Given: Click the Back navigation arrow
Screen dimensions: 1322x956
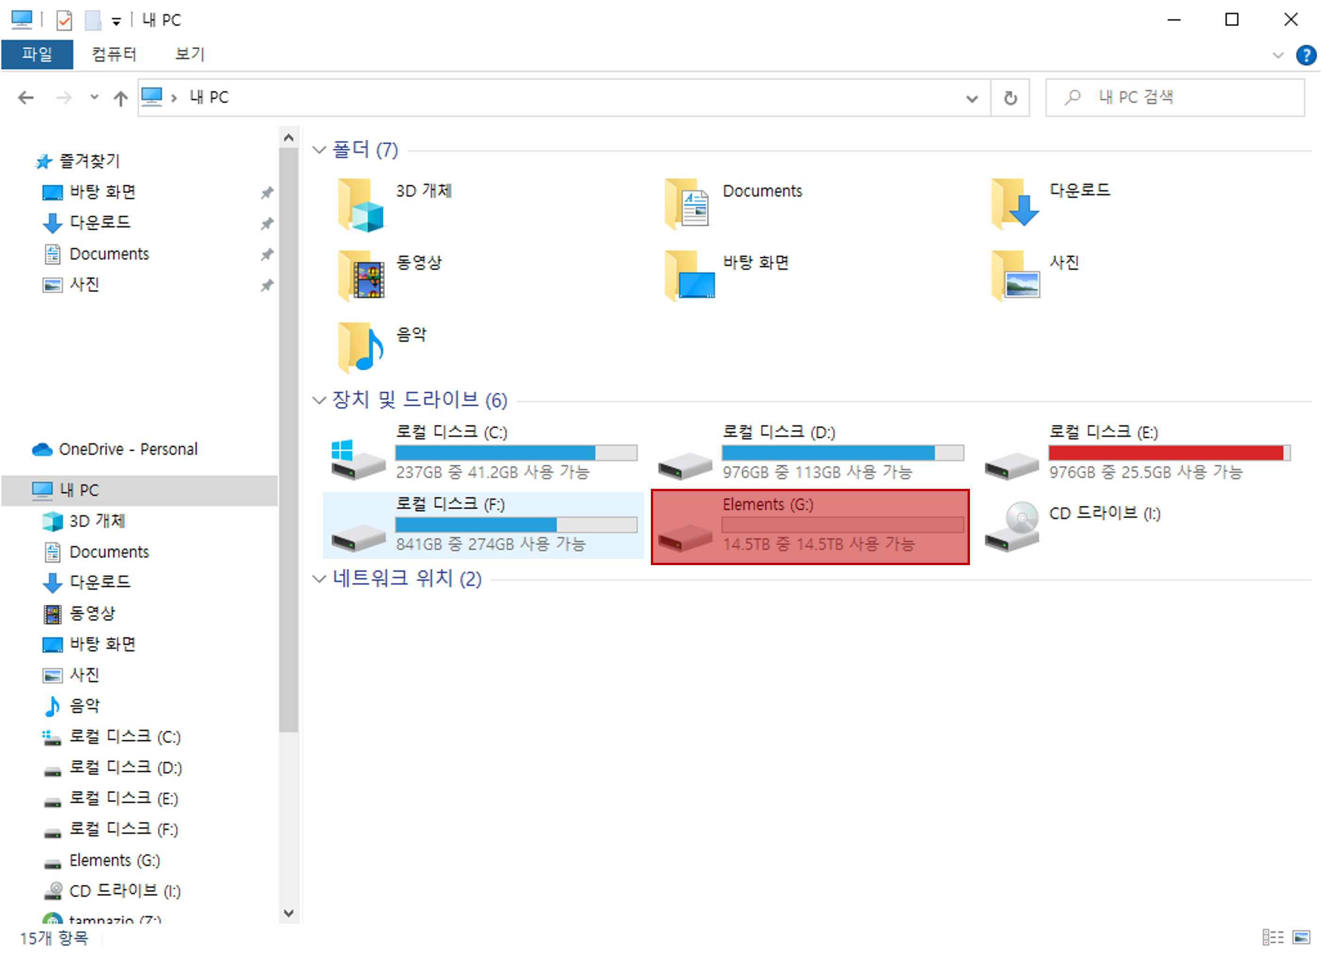Looking at the screenshot, I should pos(25,98).
